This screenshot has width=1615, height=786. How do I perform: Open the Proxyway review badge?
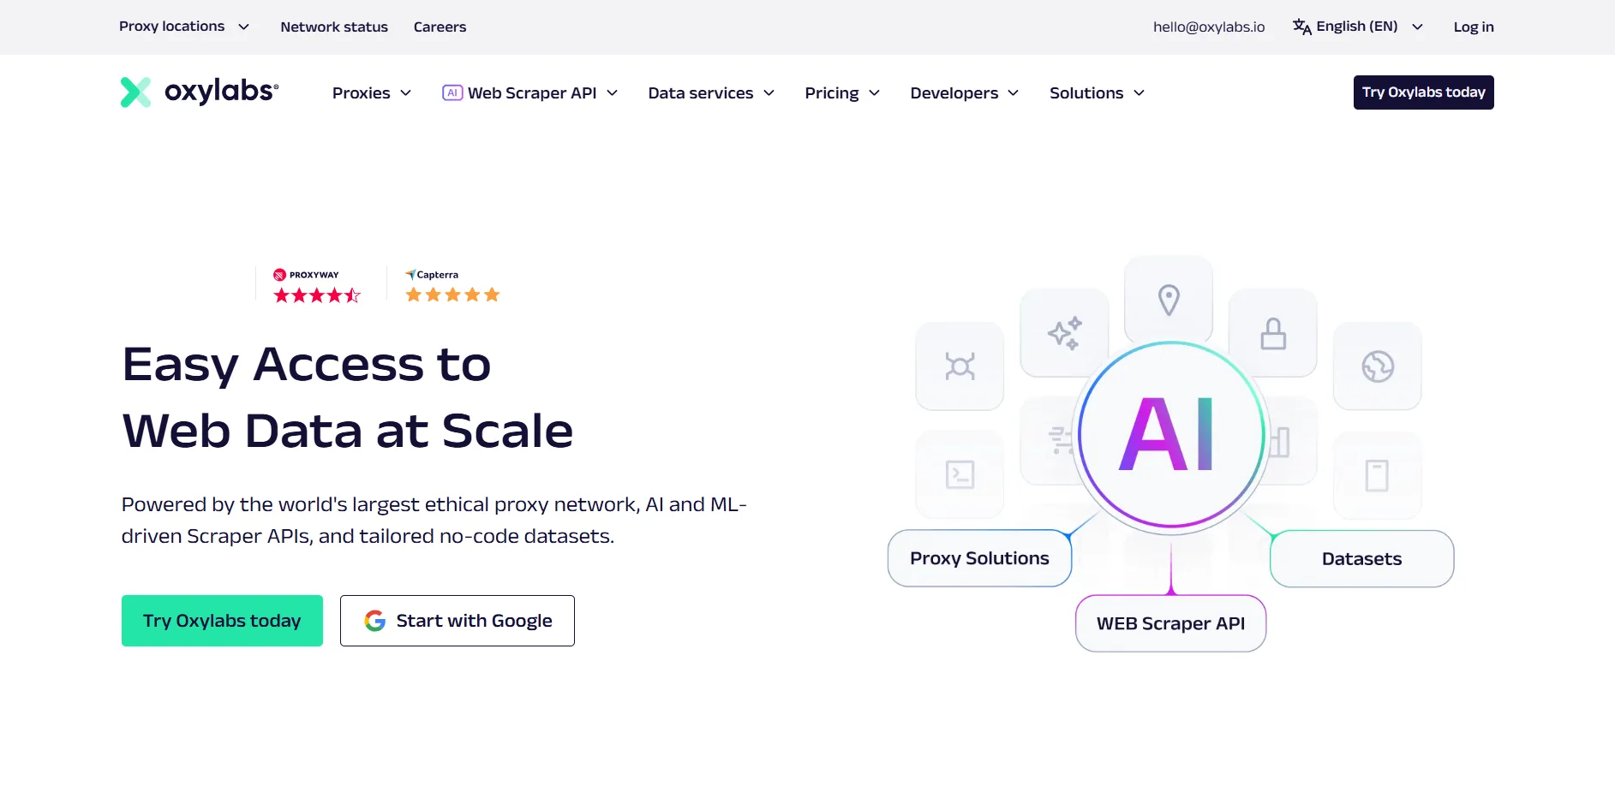click(315, 284)
